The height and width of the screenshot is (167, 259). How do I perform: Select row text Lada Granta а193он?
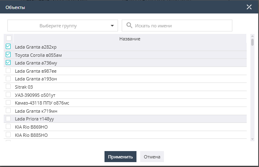(x=36, y=79)
